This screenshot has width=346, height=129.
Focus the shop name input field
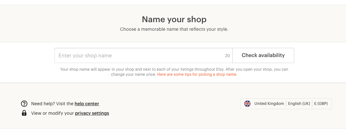143,55
